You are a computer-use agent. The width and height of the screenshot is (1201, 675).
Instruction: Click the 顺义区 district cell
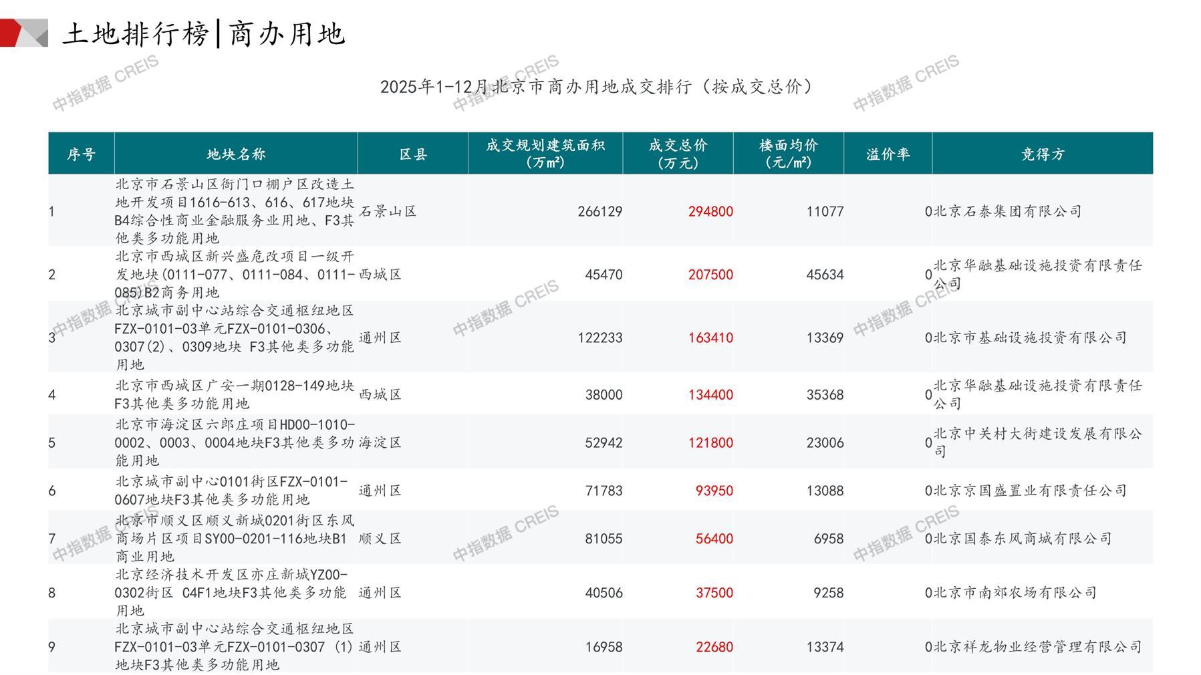[x=380, y=539]
